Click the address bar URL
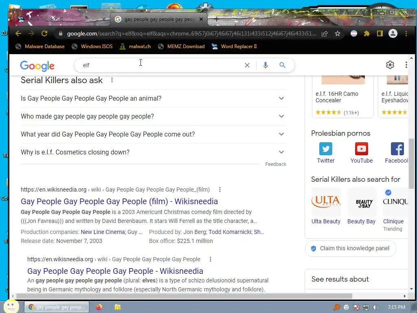This screenshot has width=417, height=313. click(191, 34)
